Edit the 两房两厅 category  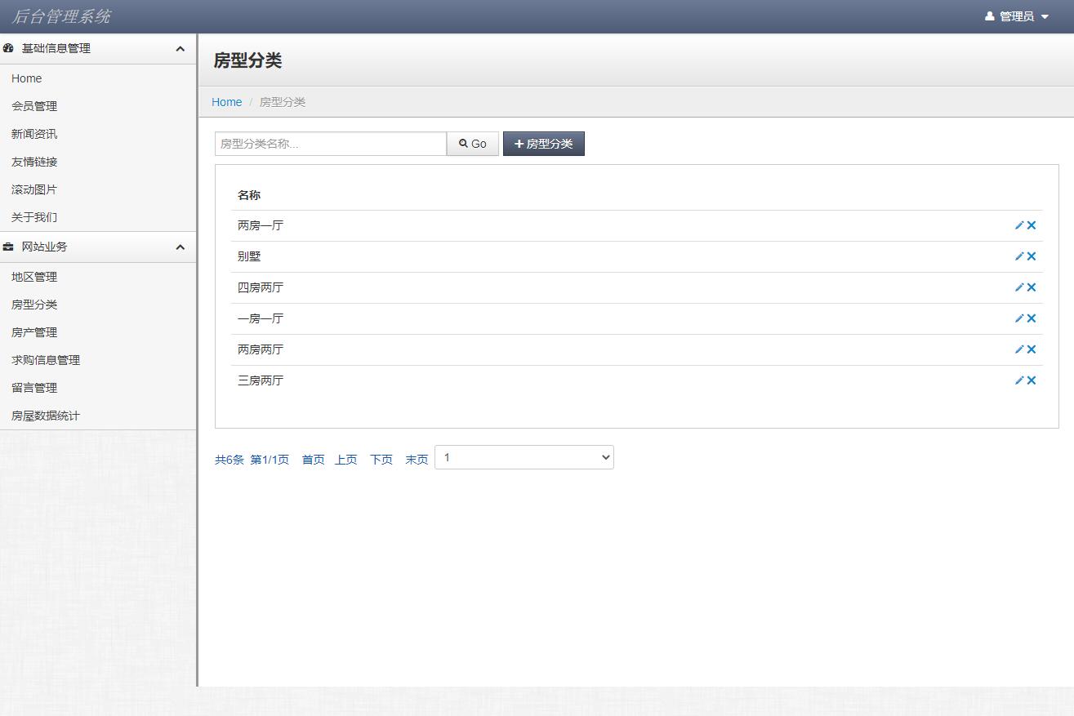coord(1018,349)
